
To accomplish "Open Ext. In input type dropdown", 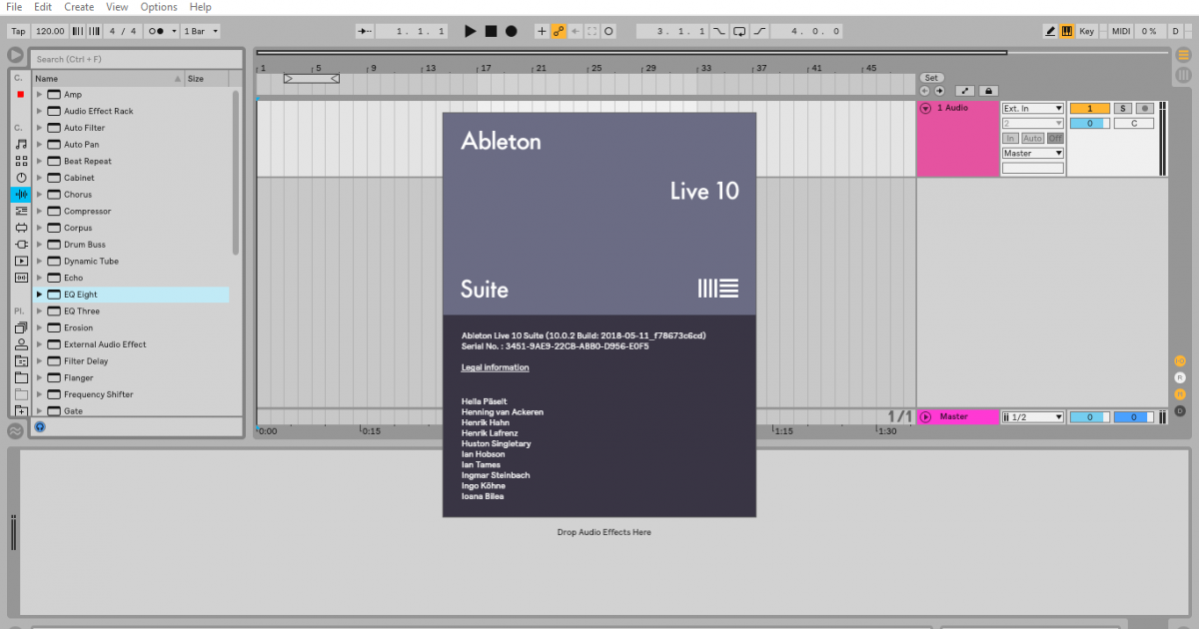I will point(1033,108).
